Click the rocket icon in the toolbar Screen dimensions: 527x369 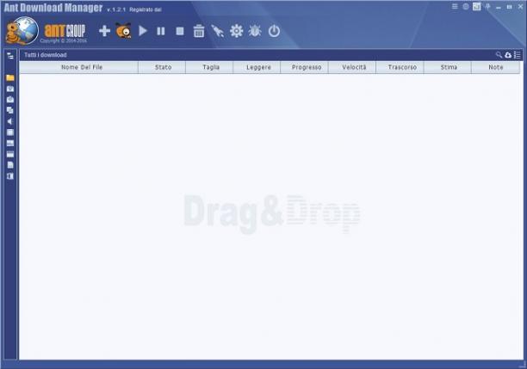click(x=218, y=31)
